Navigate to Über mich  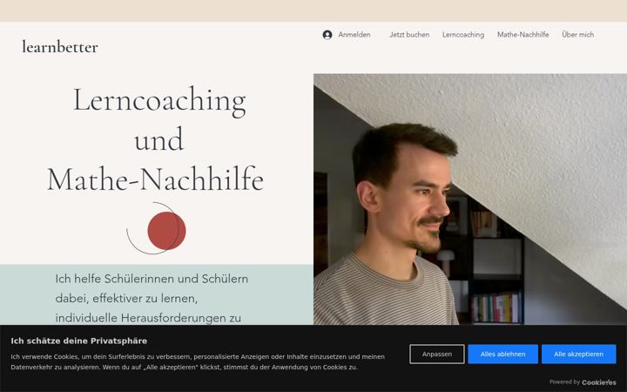[578, 35]
